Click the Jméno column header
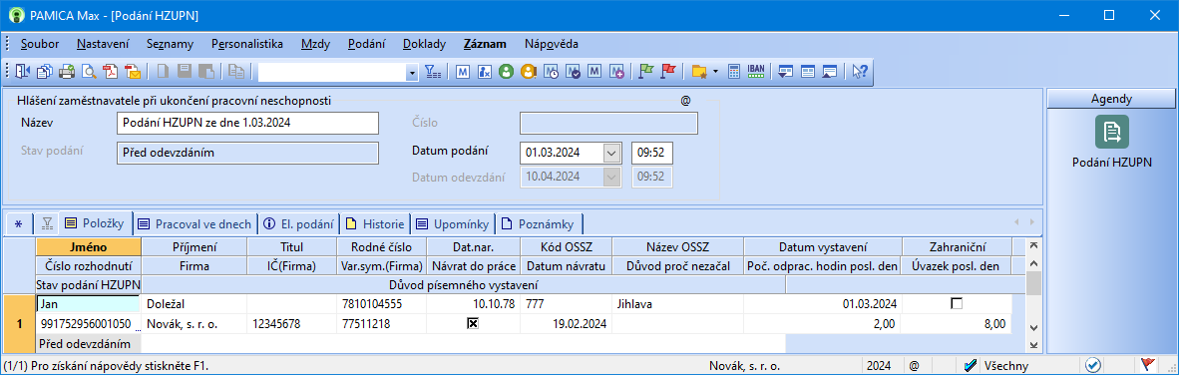This screenshot has height=375, width=1179. [88, 246]
